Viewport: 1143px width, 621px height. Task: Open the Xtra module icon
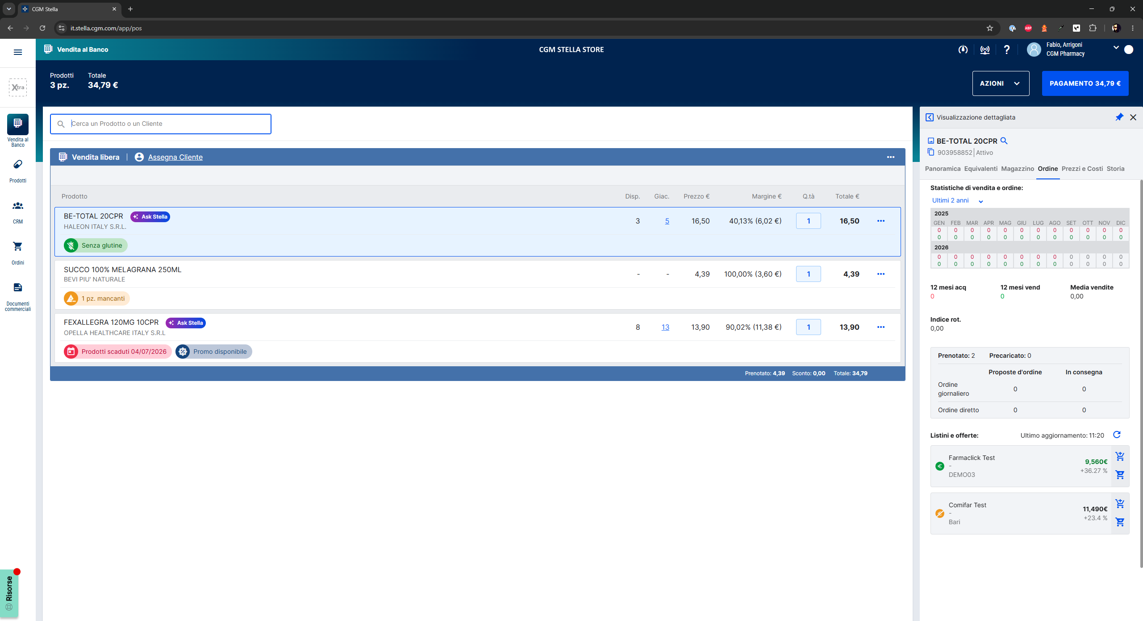point(18,87)
